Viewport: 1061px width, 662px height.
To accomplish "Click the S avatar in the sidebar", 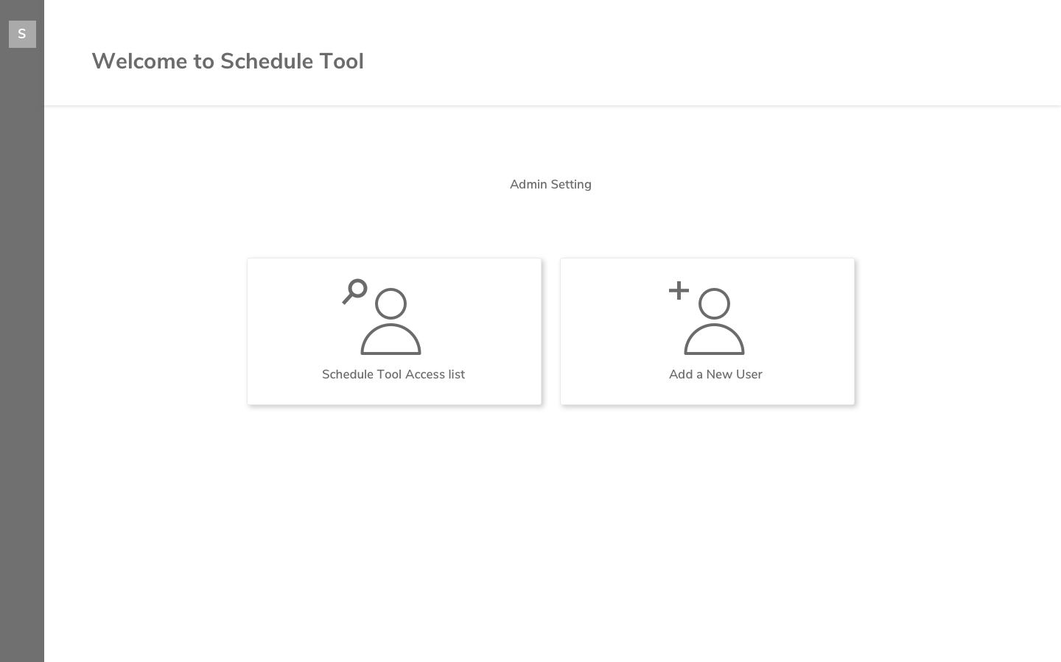I will coord(22,34).
